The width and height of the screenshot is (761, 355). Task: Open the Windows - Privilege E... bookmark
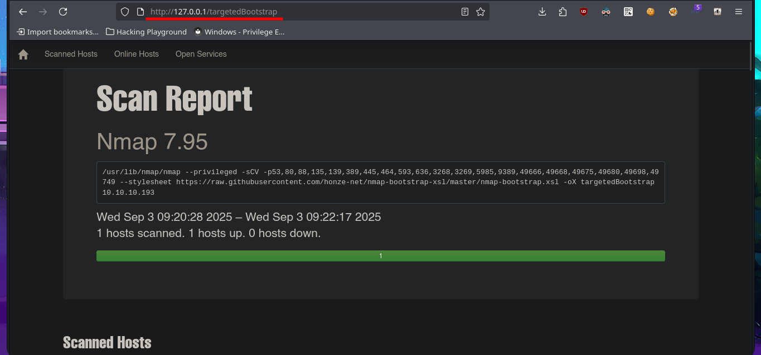point(239,32)
